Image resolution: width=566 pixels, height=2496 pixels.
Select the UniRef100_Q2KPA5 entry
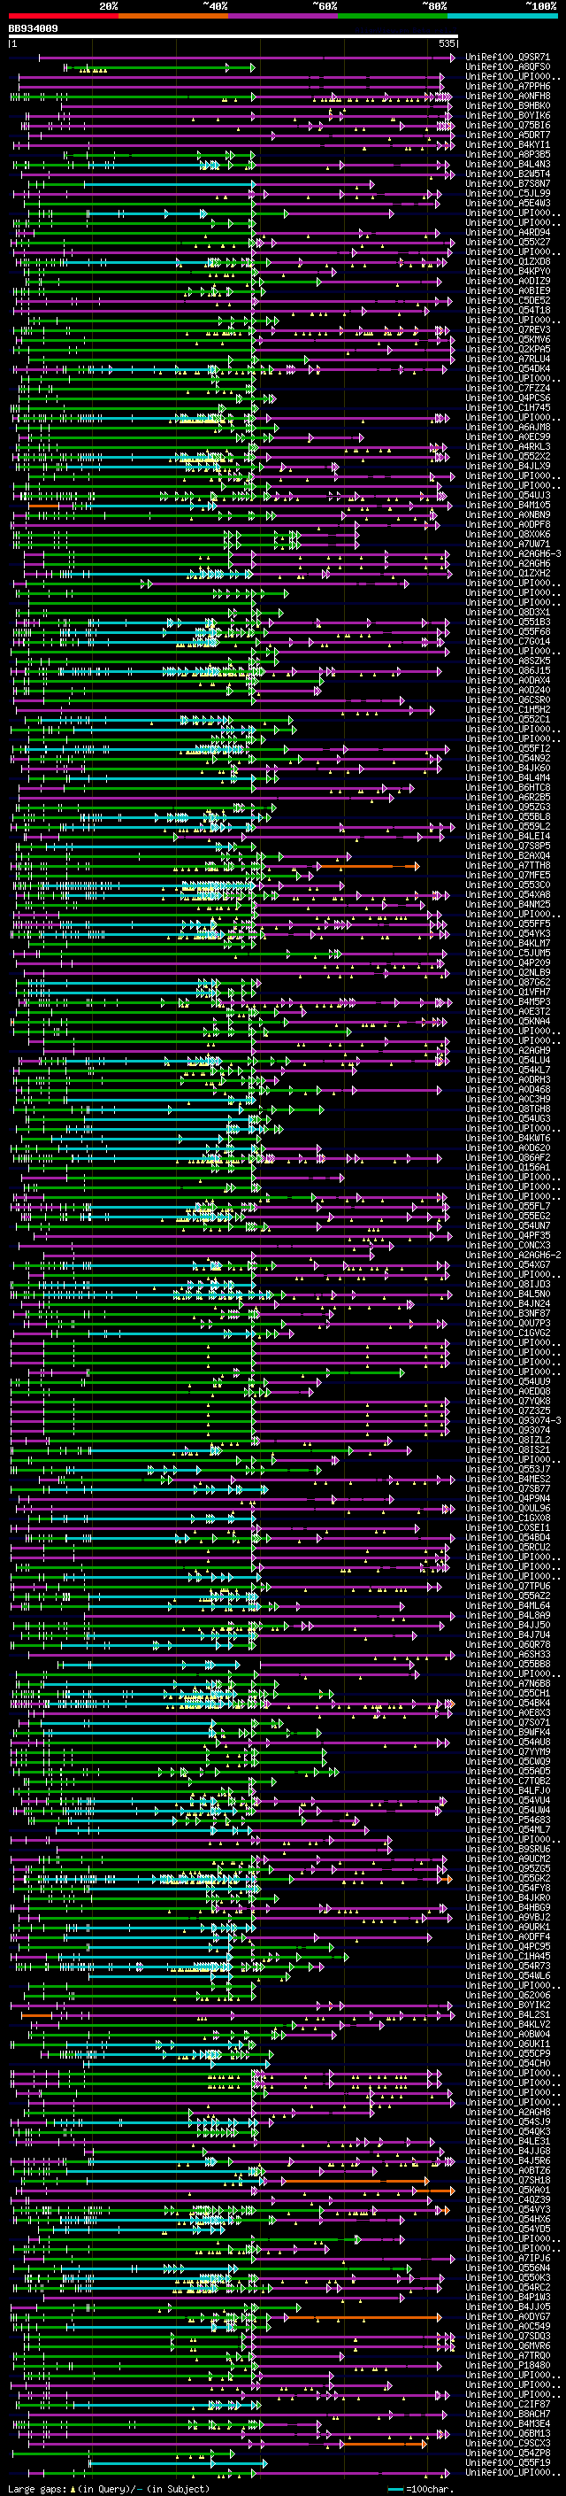click(x=508, y=349)
